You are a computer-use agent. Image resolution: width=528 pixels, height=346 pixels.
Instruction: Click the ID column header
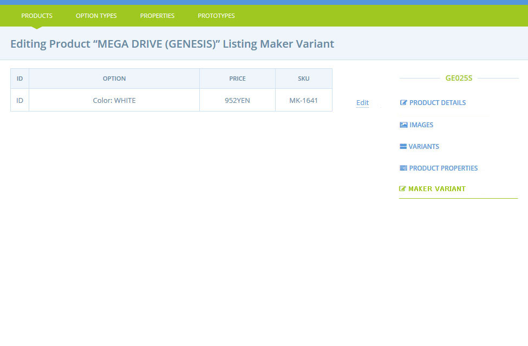click(x=20, y=79)
